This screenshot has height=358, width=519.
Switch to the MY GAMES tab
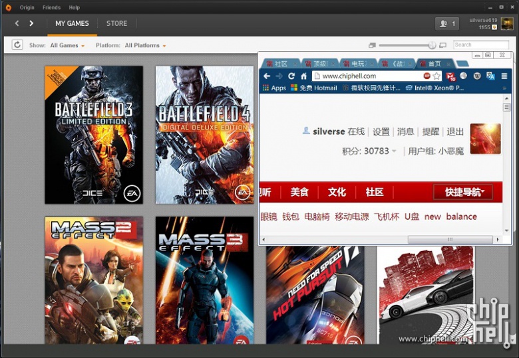[72, 23]
